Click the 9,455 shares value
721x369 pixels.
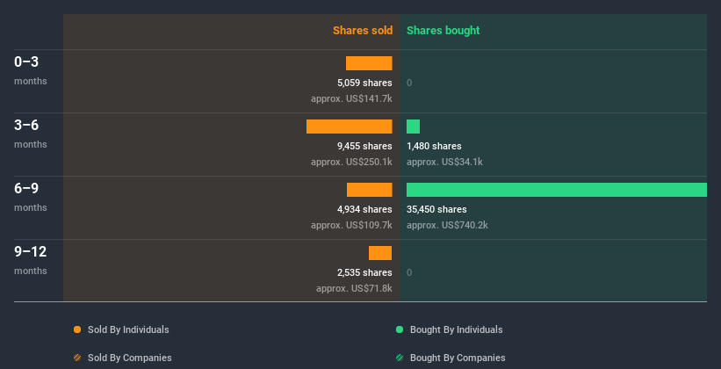click(x=364, y=146)
